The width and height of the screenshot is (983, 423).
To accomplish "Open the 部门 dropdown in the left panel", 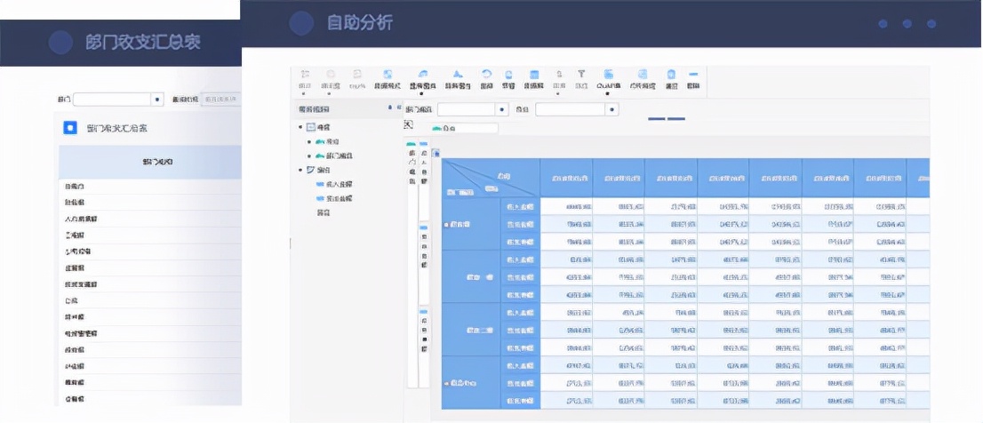I will [119, 99].
